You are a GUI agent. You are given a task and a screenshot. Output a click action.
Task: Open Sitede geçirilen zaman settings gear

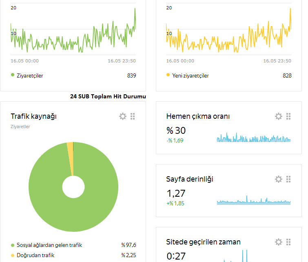pyautogui.click(x=279, y=242)
